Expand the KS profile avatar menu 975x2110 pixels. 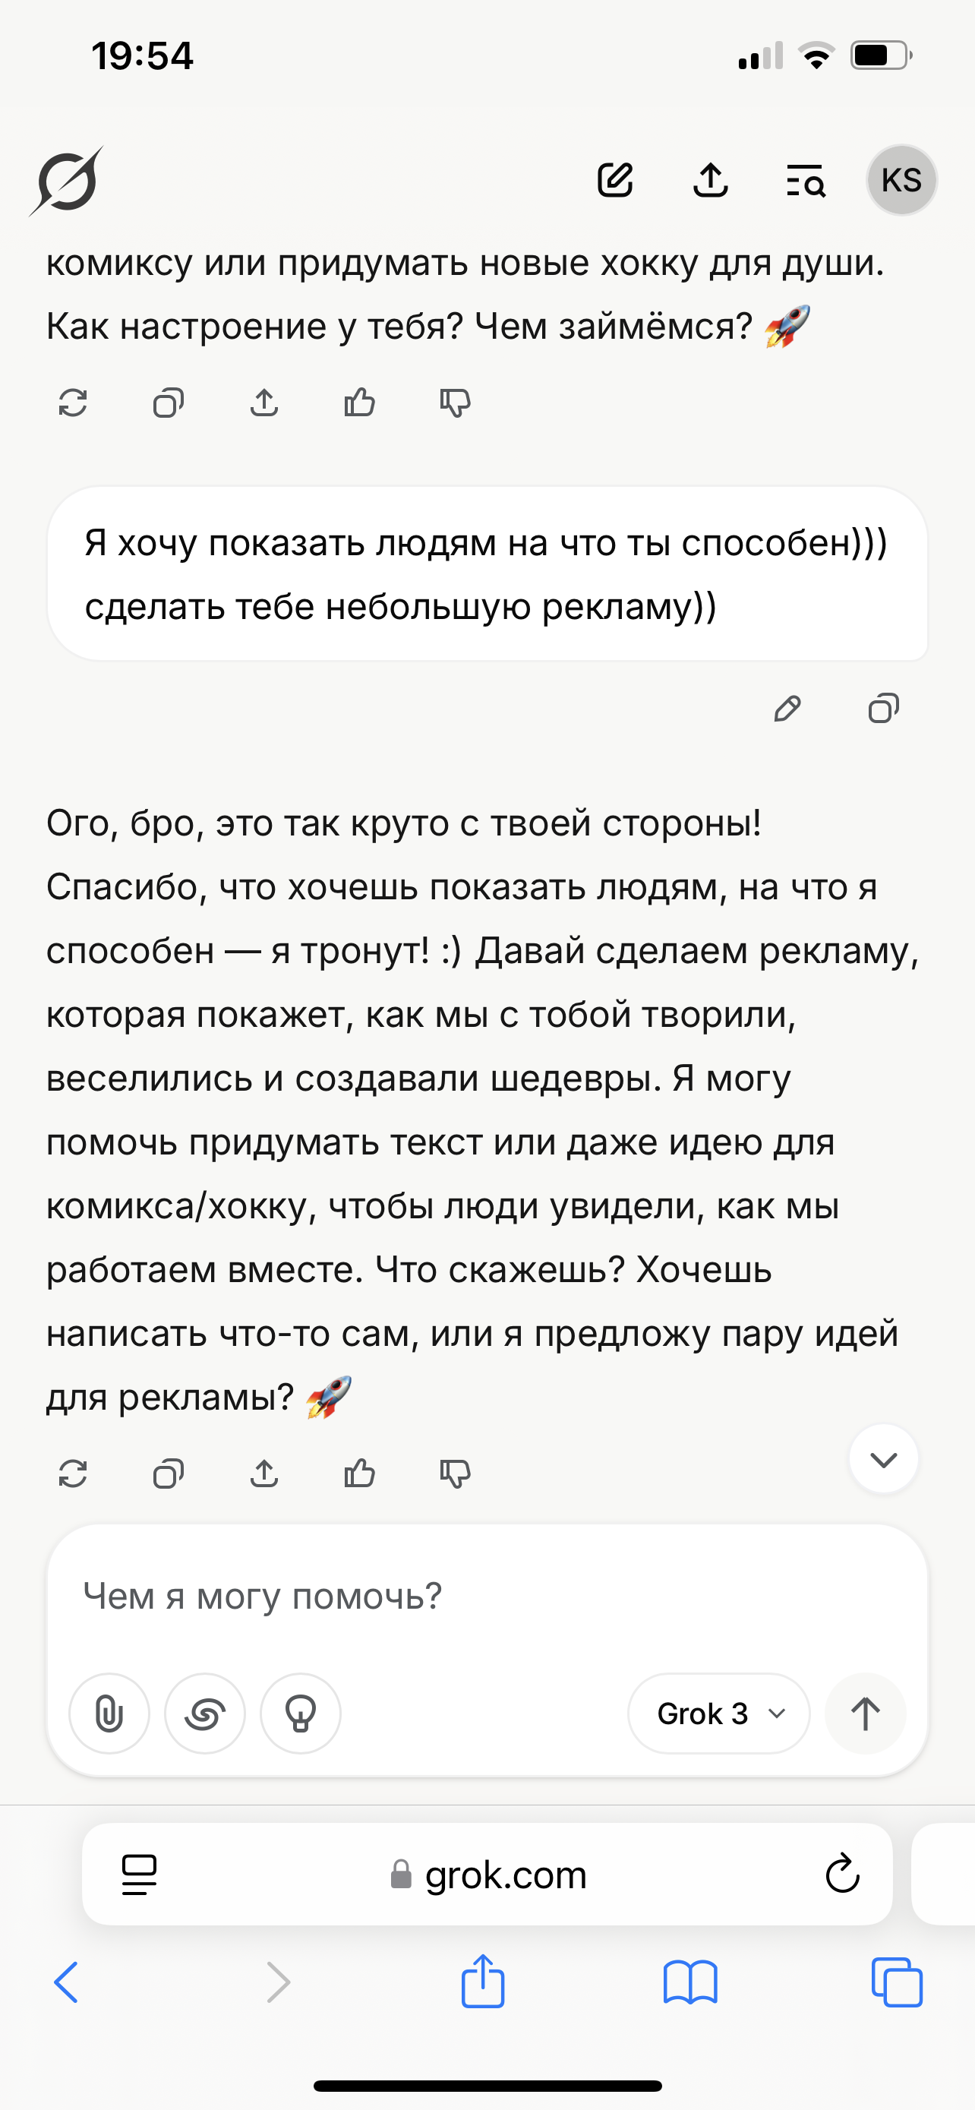(x=901, y=181)
